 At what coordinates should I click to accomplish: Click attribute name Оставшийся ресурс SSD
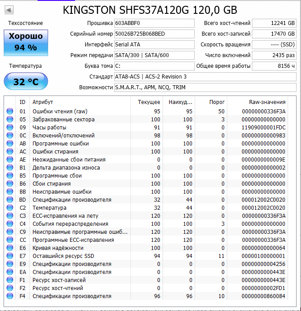pos(63,256)
